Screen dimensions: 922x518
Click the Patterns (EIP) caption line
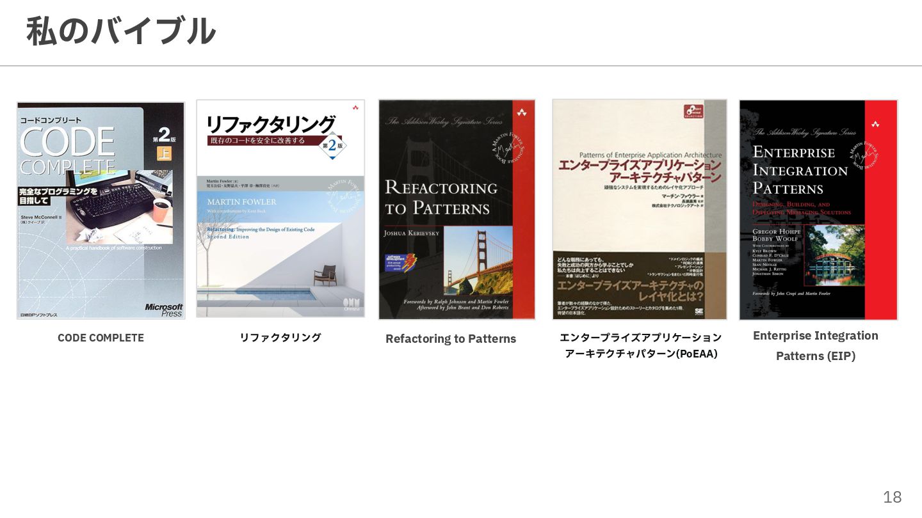(x=816, y=356)
